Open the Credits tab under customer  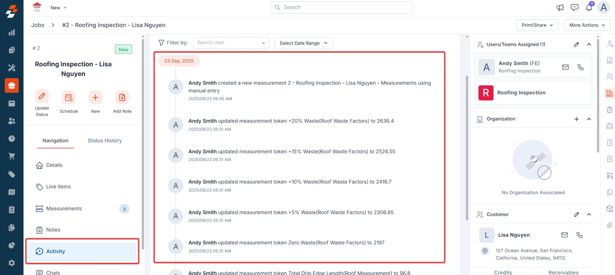pyautogui.click(x=503, y=272)
